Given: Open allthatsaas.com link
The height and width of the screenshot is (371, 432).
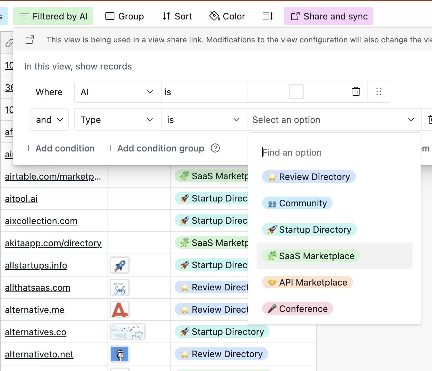Looking at the screenshot, I should click(x=37, y=288).
